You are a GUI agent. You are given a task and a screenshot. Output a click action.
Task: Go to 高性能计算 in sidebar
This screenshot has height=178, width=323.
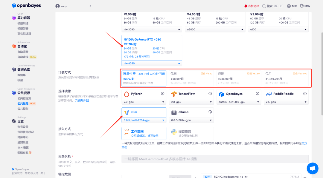24,34
